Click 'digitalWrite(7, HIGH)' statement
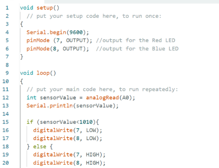The image size is (219, 168). tap(69, 155)
